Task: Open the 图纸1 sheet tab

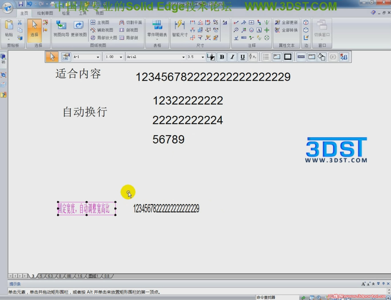Action: pos(93,276)
